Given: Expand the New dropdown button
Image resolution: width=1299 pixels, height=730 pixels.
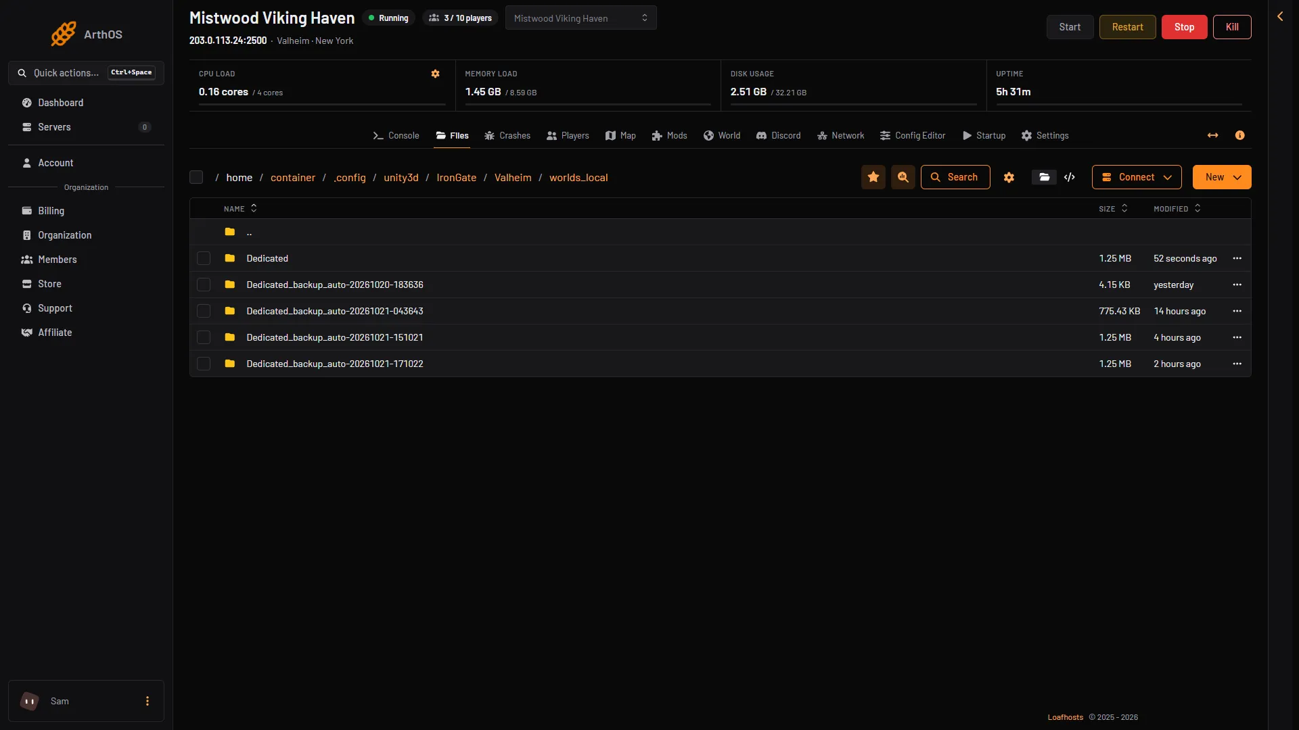Looking at the screenshot, I should (1222, 177).
